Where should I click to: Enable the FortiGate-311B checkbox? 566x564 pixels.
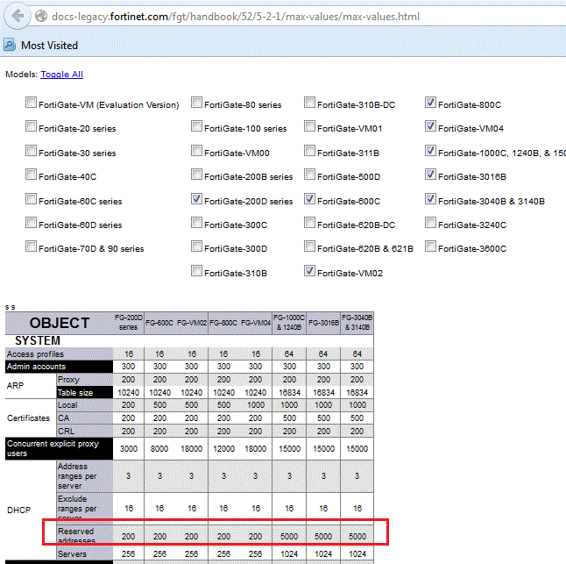coord(309,151)
